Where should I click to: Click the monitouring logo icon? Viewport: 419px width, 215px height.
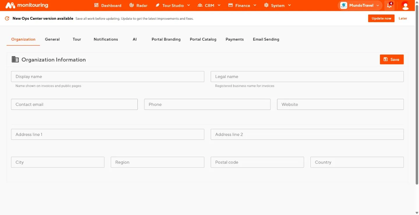pyautogui.click(x=10, y=5)
